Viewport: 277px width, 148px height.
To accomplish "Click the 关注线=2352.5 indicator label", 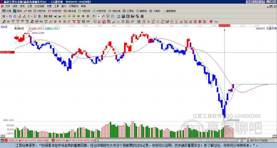I will click(36, 28).
